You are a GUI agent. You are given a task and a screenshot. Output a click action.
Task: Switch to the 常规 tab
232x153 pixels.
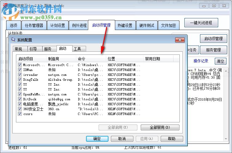tap(20, 49)
